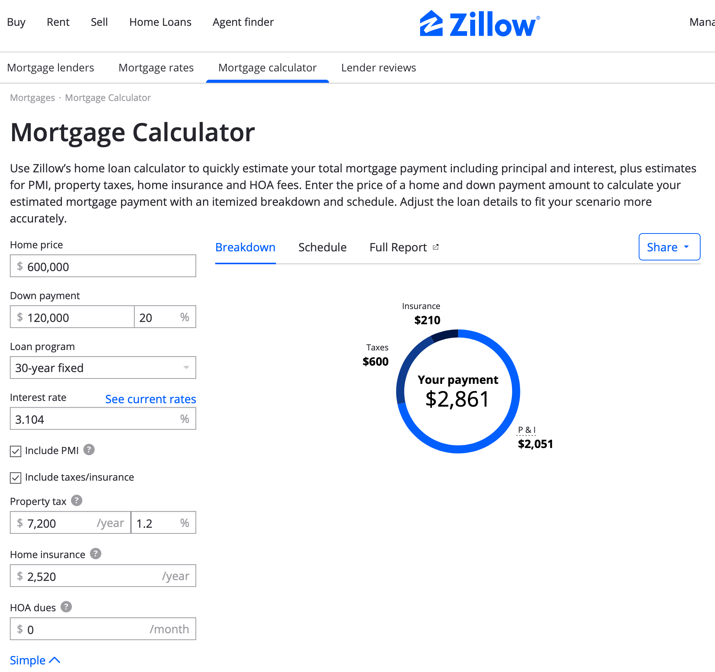Image resolution: width=715 pixels, height=672 pixels.
Task: Open the Include PMI help icon
Action: coord(89,450)
